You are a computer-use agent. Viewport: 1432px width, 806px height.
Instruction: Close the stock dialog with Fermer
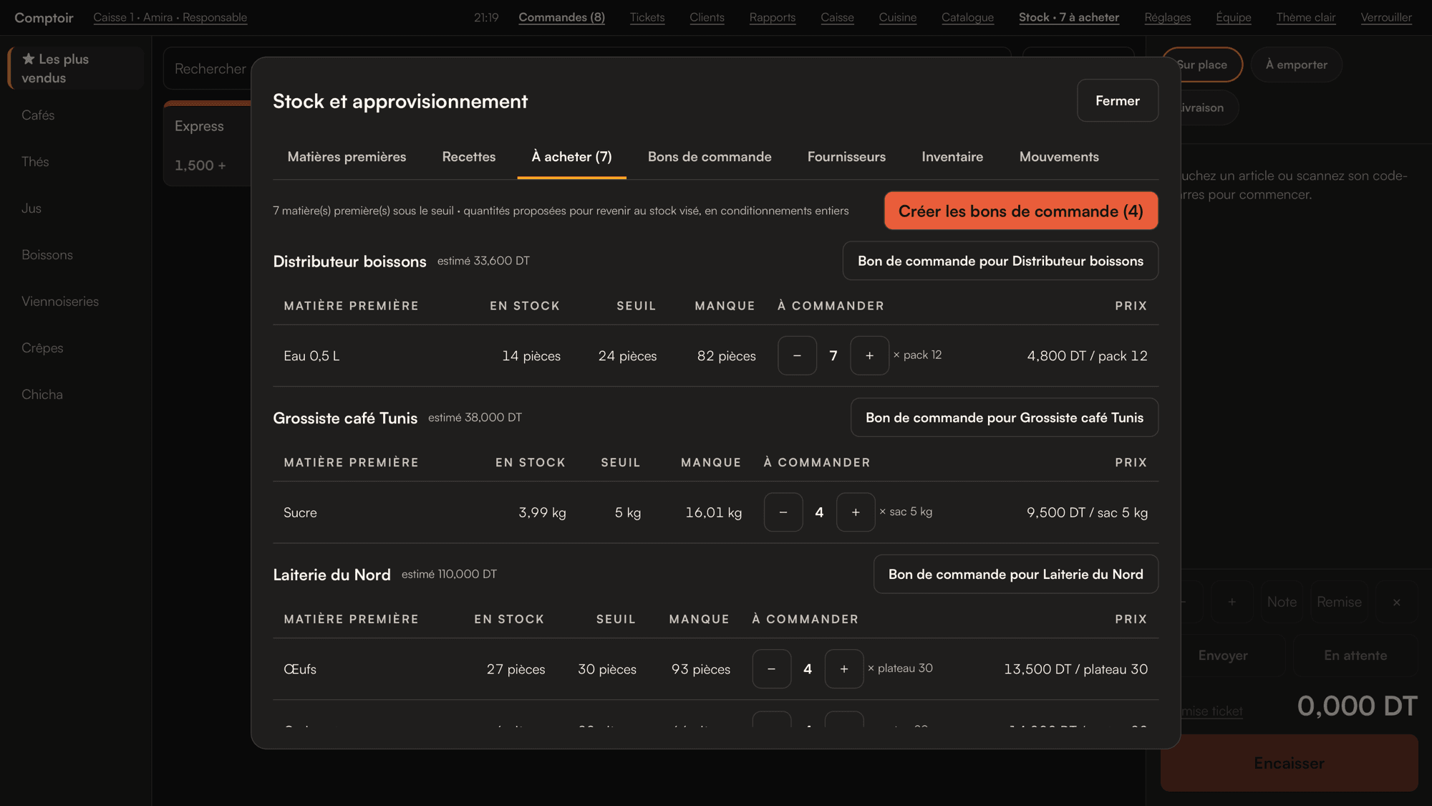(1117, 100)
